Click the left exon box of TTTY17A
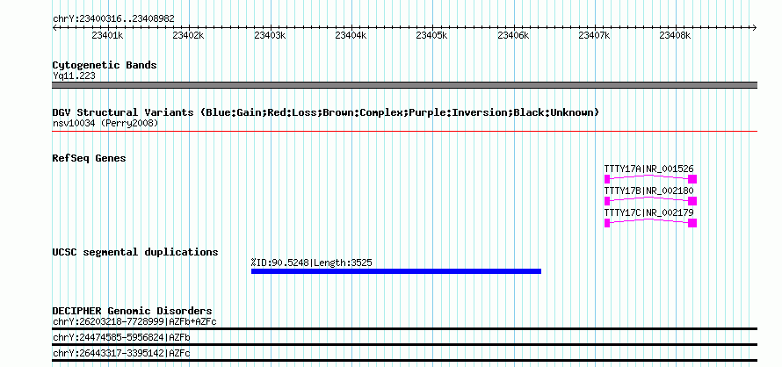 [607, 179]
